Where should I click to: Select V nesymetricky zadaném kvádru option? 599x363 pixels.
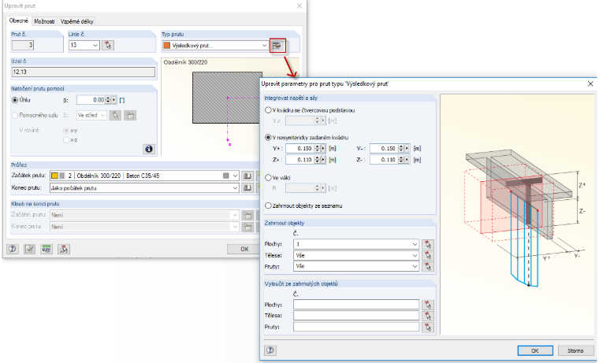coord(268,138)
